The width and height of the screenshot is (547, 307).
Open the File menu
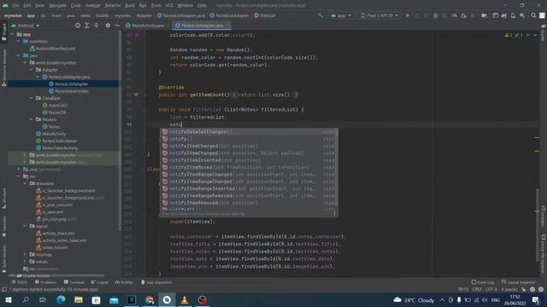(15, 6)
